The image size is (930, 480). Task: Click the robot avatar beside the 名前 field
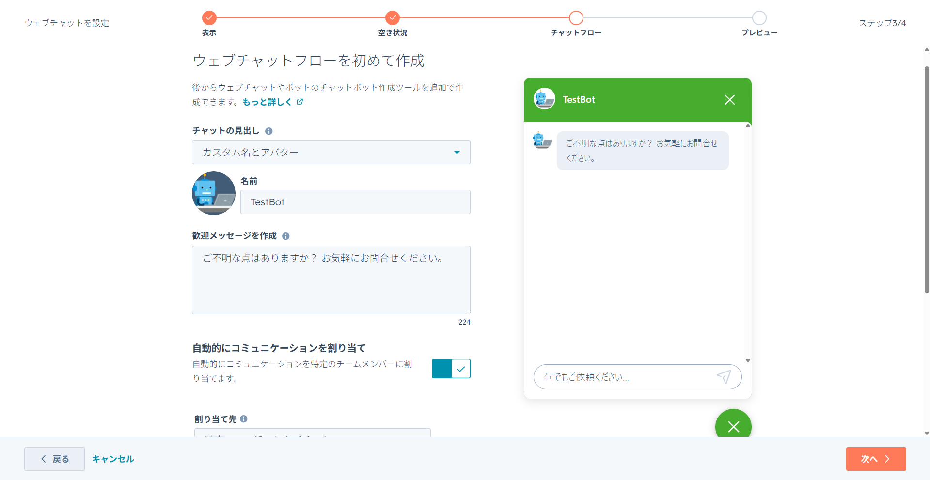(x=213, y=193)
